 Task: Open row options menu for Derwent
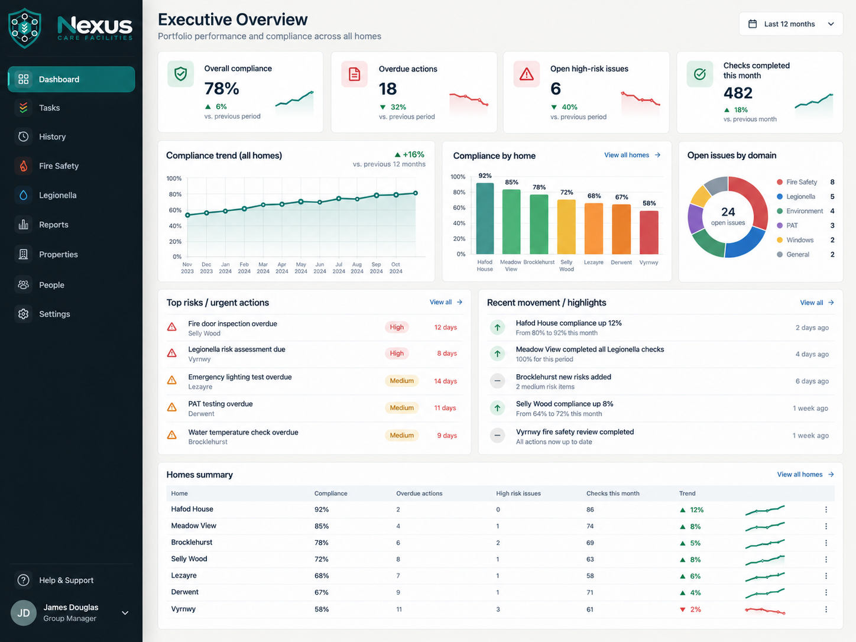pos(826,592)
